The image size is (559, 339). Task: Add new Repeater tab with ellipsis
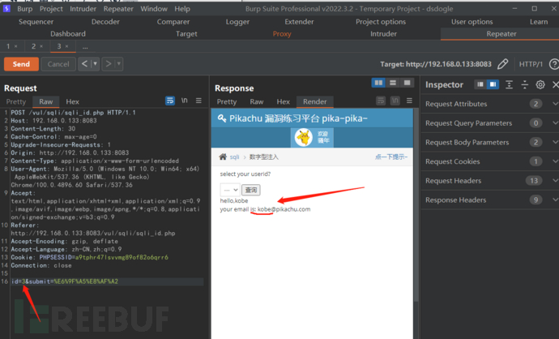[85, 47]
